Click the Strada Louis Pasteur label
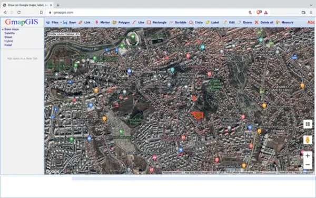316x198 pixels. (64, 34)
